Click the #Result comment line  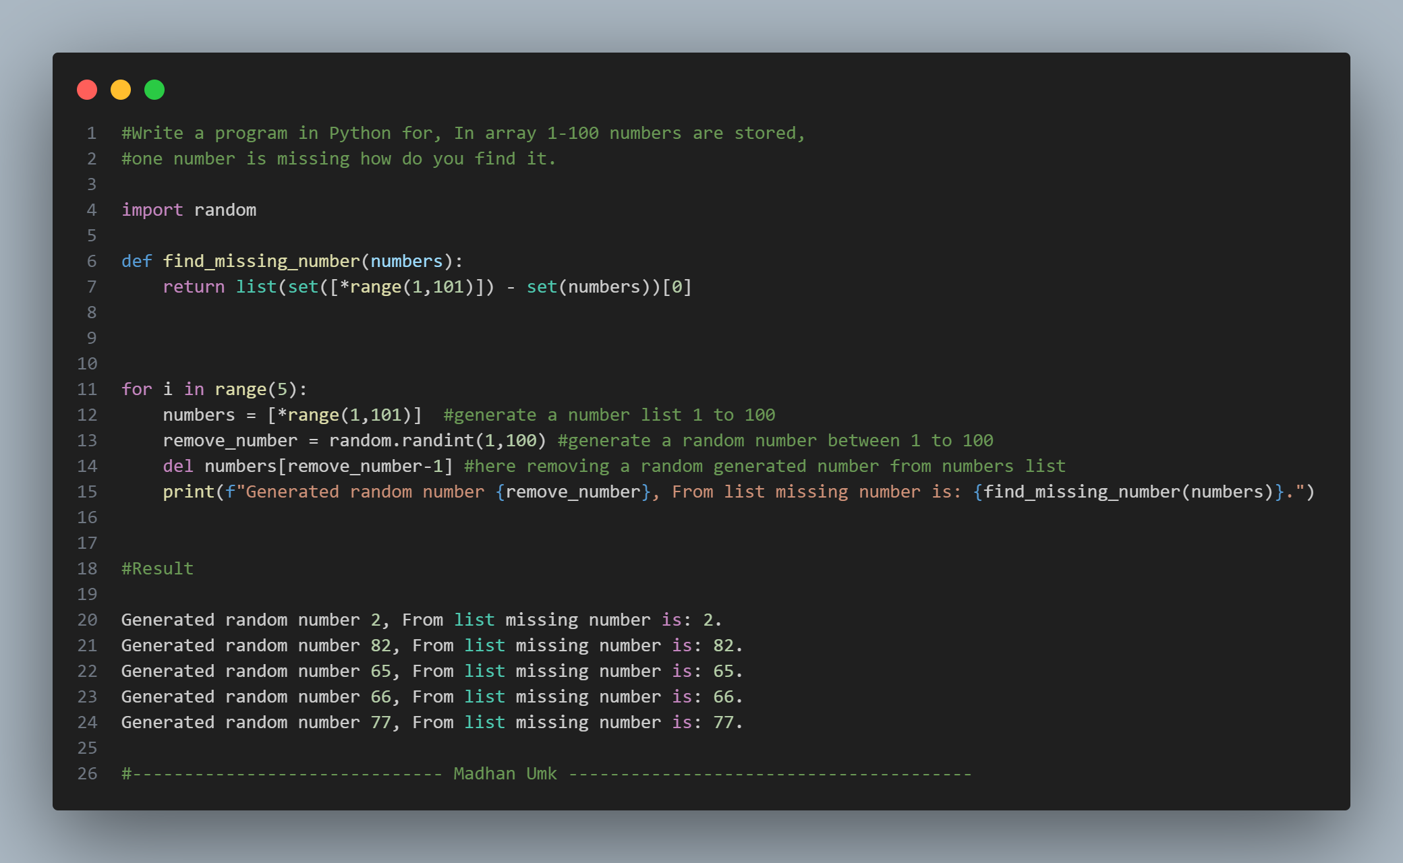157,568
